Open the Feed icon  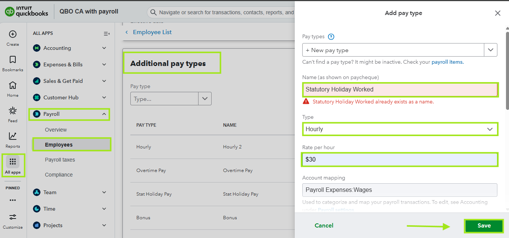coord(13,111)
